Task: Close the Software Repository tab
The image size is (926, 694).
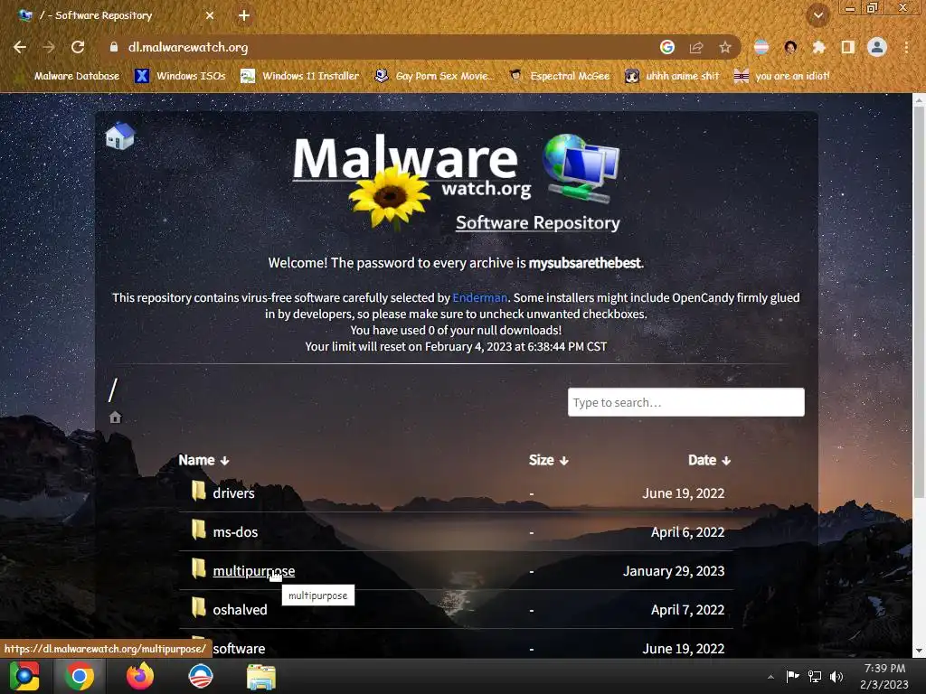Action: (x=210, y=15)
